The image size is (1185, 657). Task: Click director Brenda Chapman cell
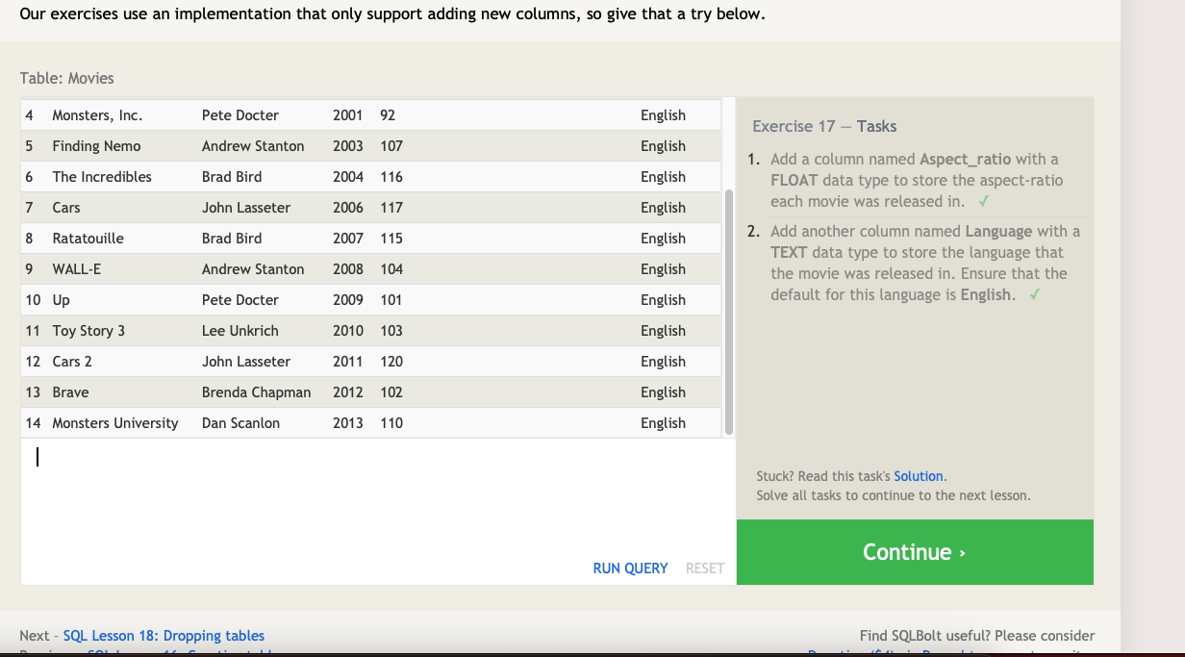point(257,392)
